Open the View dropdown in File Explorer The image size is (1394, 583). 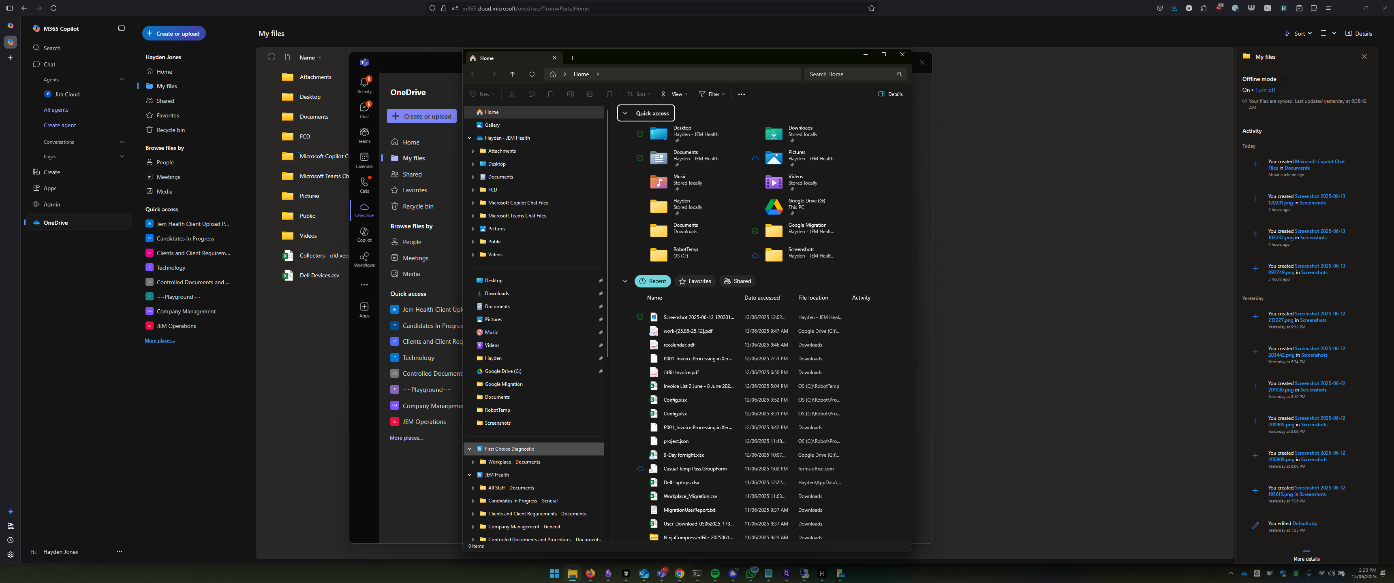pos(674,94)
